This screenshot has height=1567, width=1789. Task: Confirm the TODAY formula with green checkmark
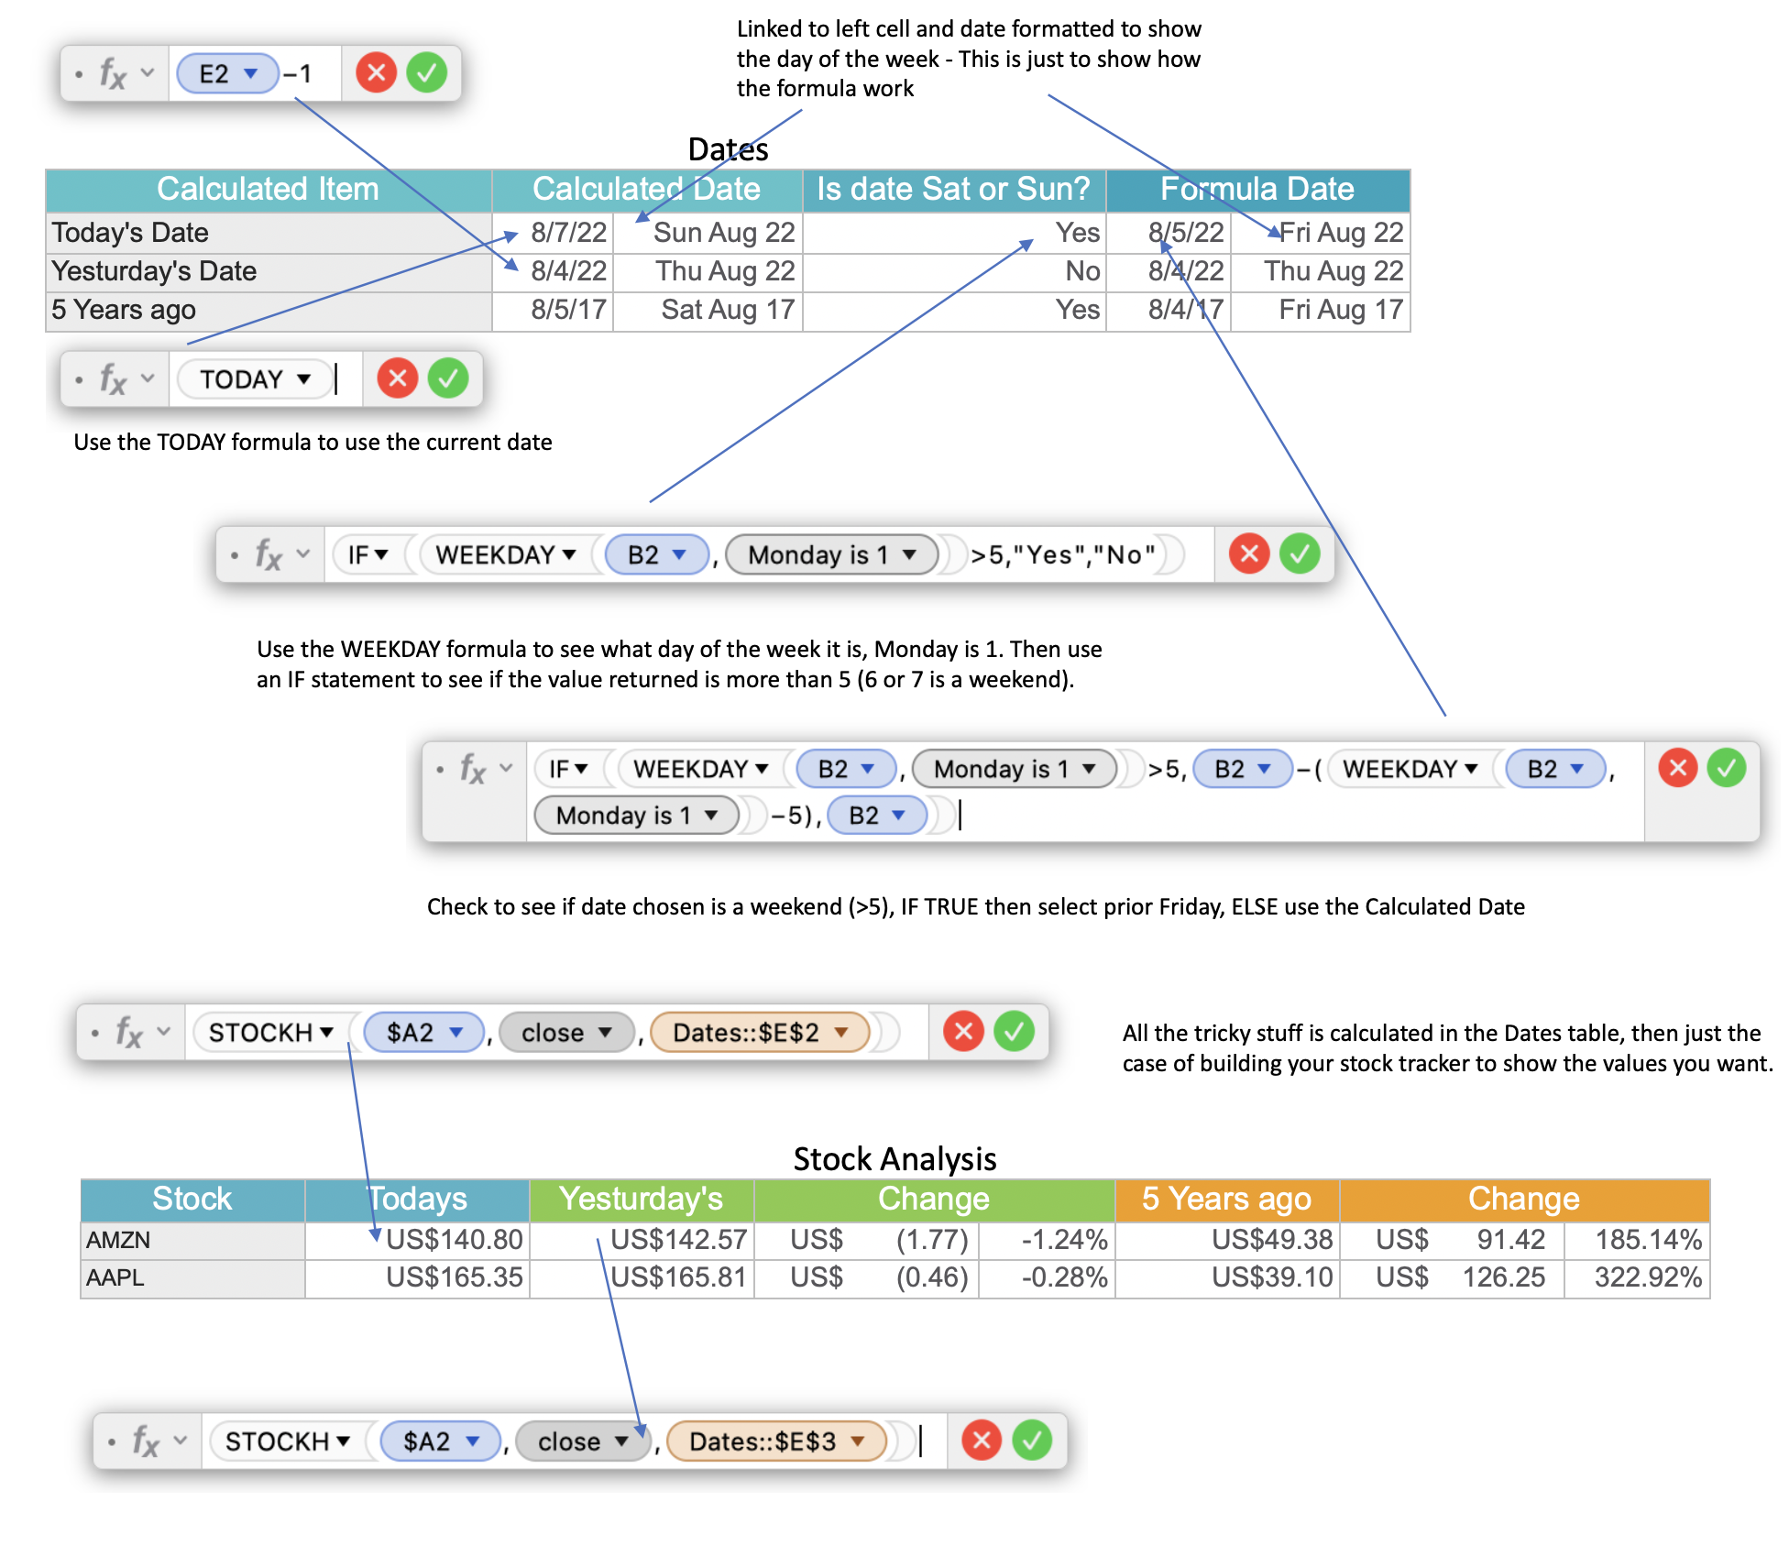click(x=448, y=378)
